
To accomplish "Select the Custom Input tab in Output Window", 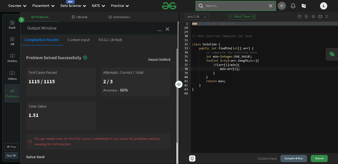I will pyautogui.click(x=79, y=40).
